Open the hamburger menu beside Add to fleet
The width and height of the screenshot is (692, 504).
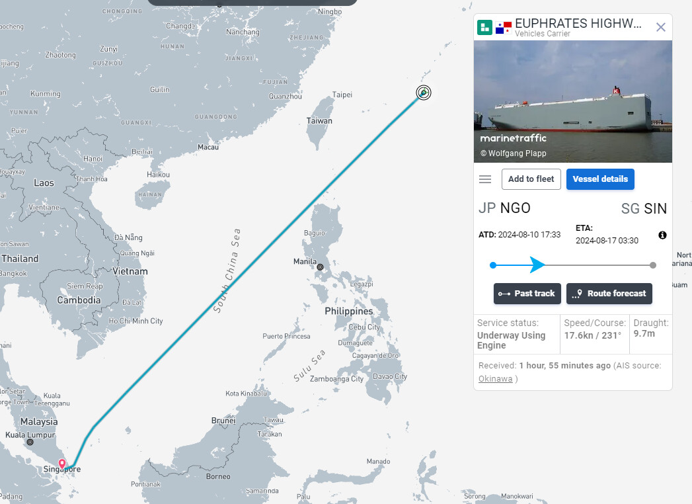click(x=485, y=179)
